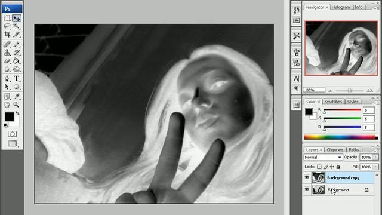Select the Ellipse shape tool

tap(17, 87)
